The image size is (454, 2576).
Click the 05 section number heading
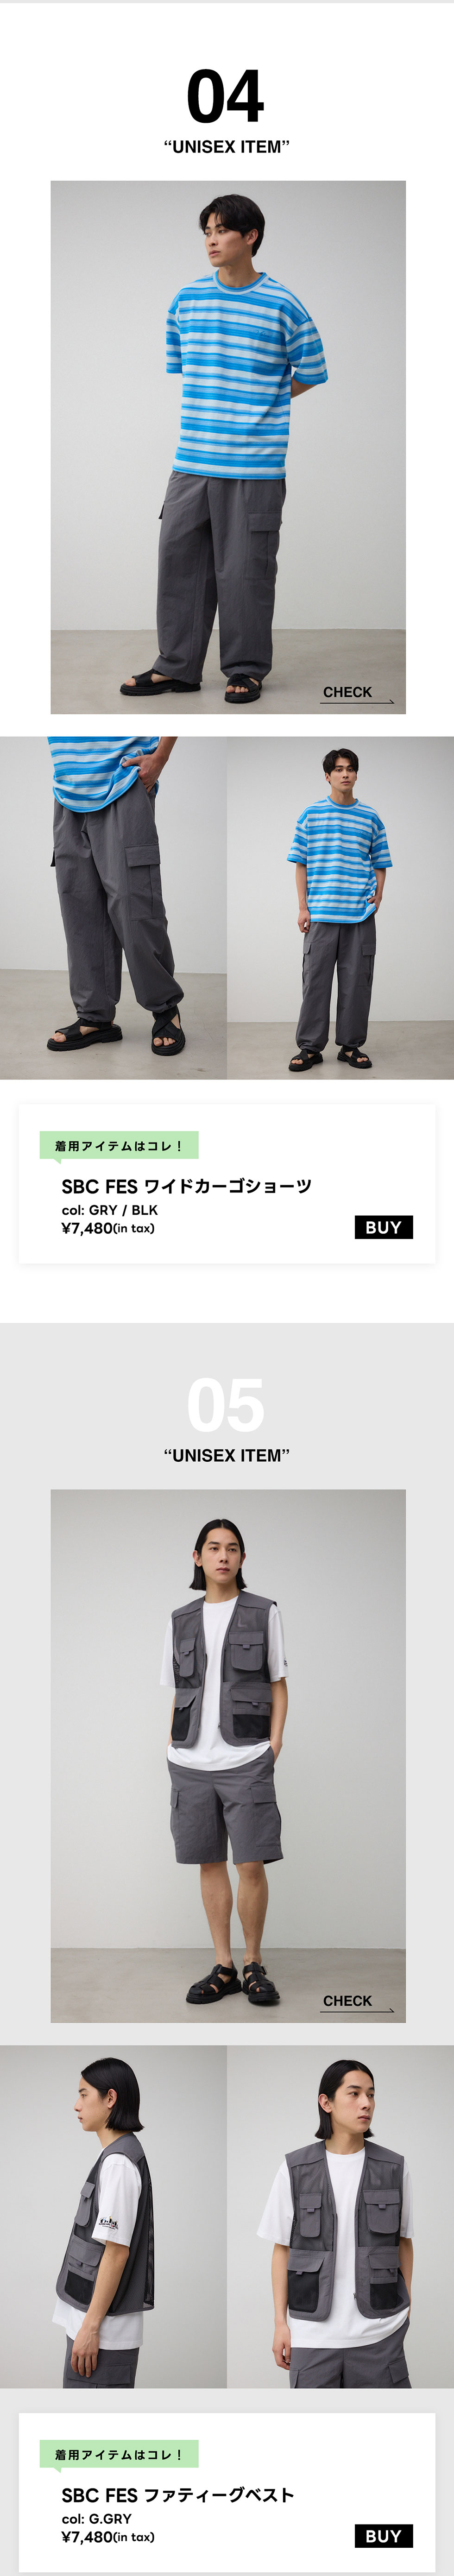point(226,1406)
